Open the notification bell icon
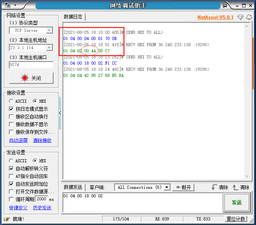The image size is (256, 225). click(249, 17)
